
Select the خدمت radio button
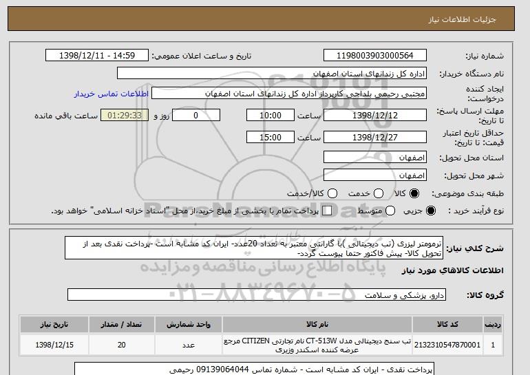click(379, 193)
